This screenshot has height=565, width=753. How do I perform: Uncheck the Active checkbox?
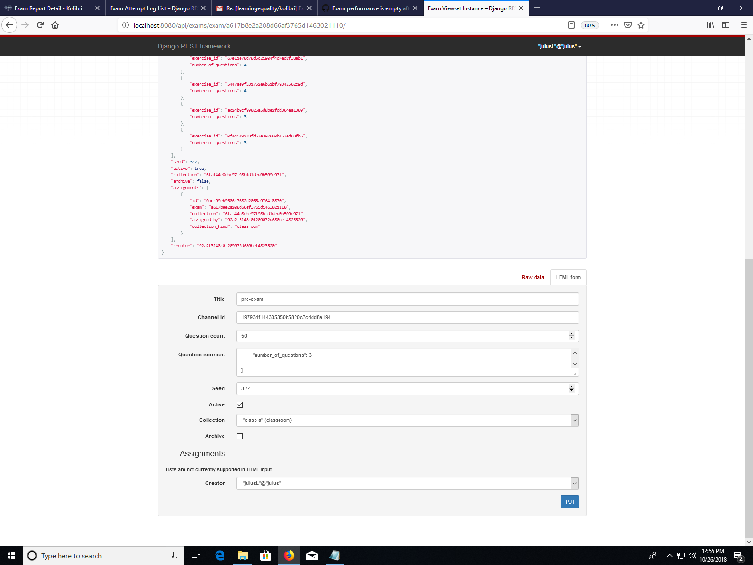pyautogui.click(x=240, y=404)
